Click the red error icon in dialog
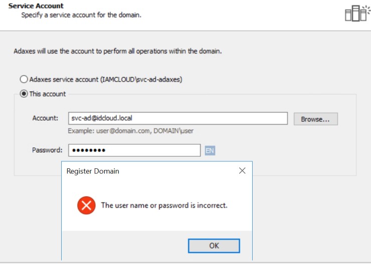The height and width of the screenshot is (264, 371). 86,205
